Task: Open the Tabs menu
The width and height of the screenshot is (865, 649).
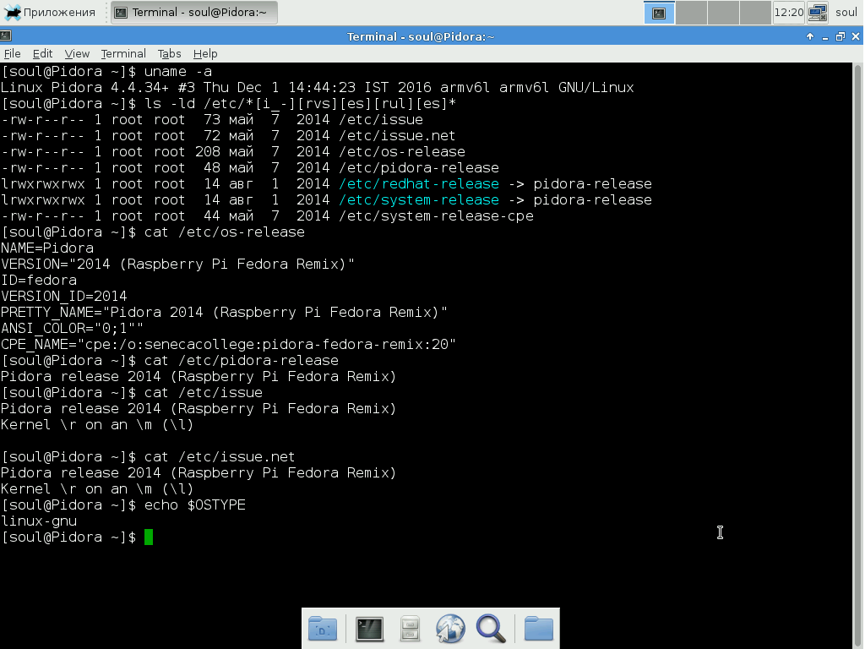Action: pos(169,53)
